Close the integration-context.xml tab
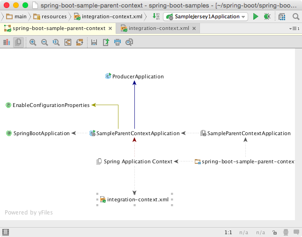Image resolution: width=302 pixels, height=237 pixels. point(194,29)
